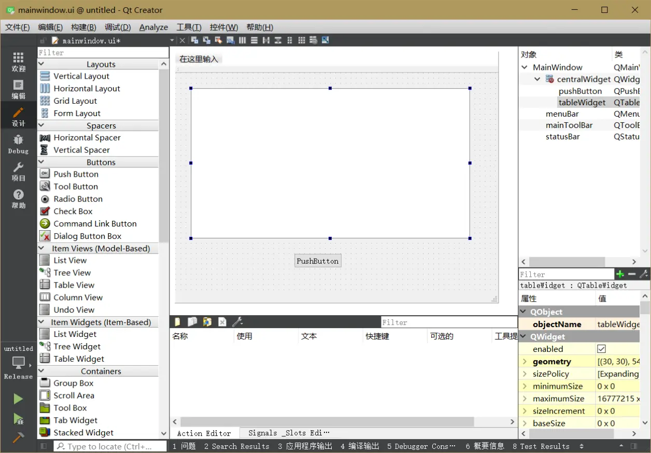Open the 工具(T) menu

click(x=189, y=27)
